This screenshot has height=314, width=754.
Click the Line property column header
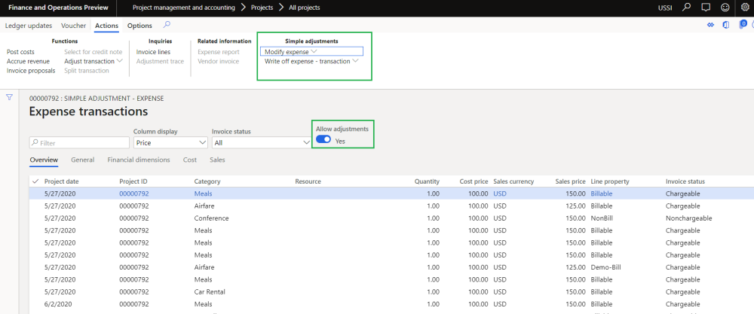(x=610, y=181)
